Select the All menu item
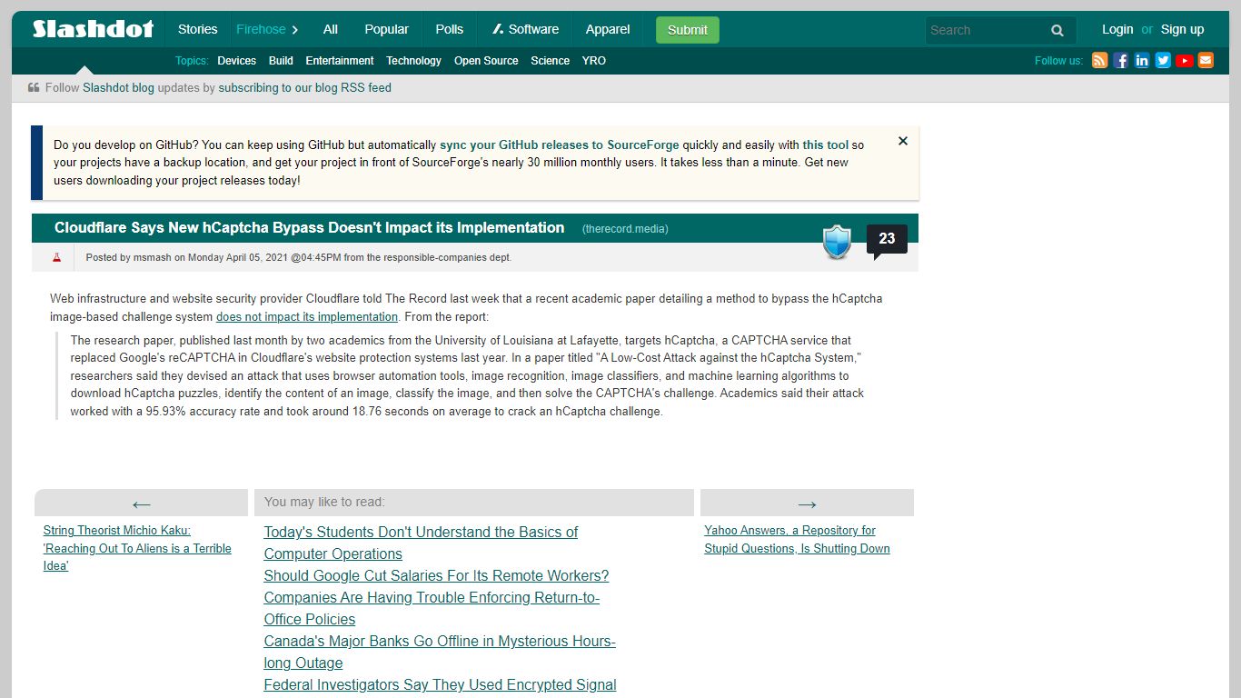Viewport: 1241px width, 698px height. [331, 29]
